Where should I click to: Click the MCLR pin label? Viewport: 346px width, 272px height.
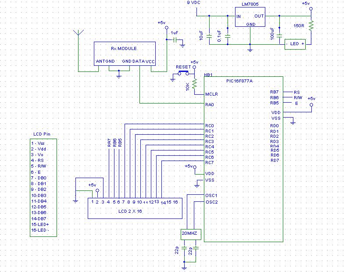click(x=211, y=94)
